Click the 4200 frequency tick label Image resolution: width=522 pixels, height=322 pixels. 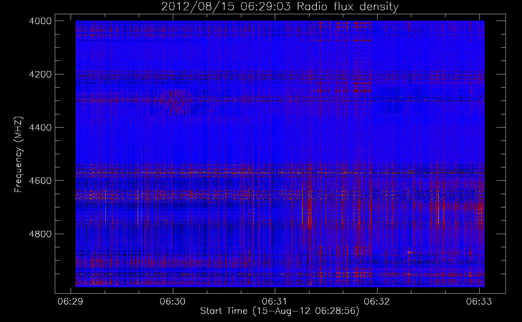click(40, 74)
